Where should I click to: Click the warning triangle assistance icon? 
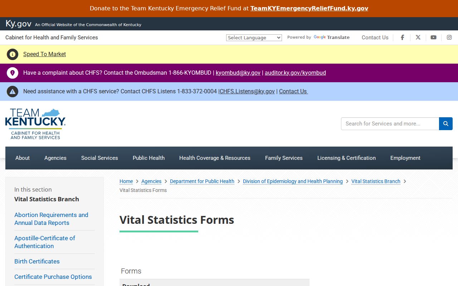click(x=13, y=92)
